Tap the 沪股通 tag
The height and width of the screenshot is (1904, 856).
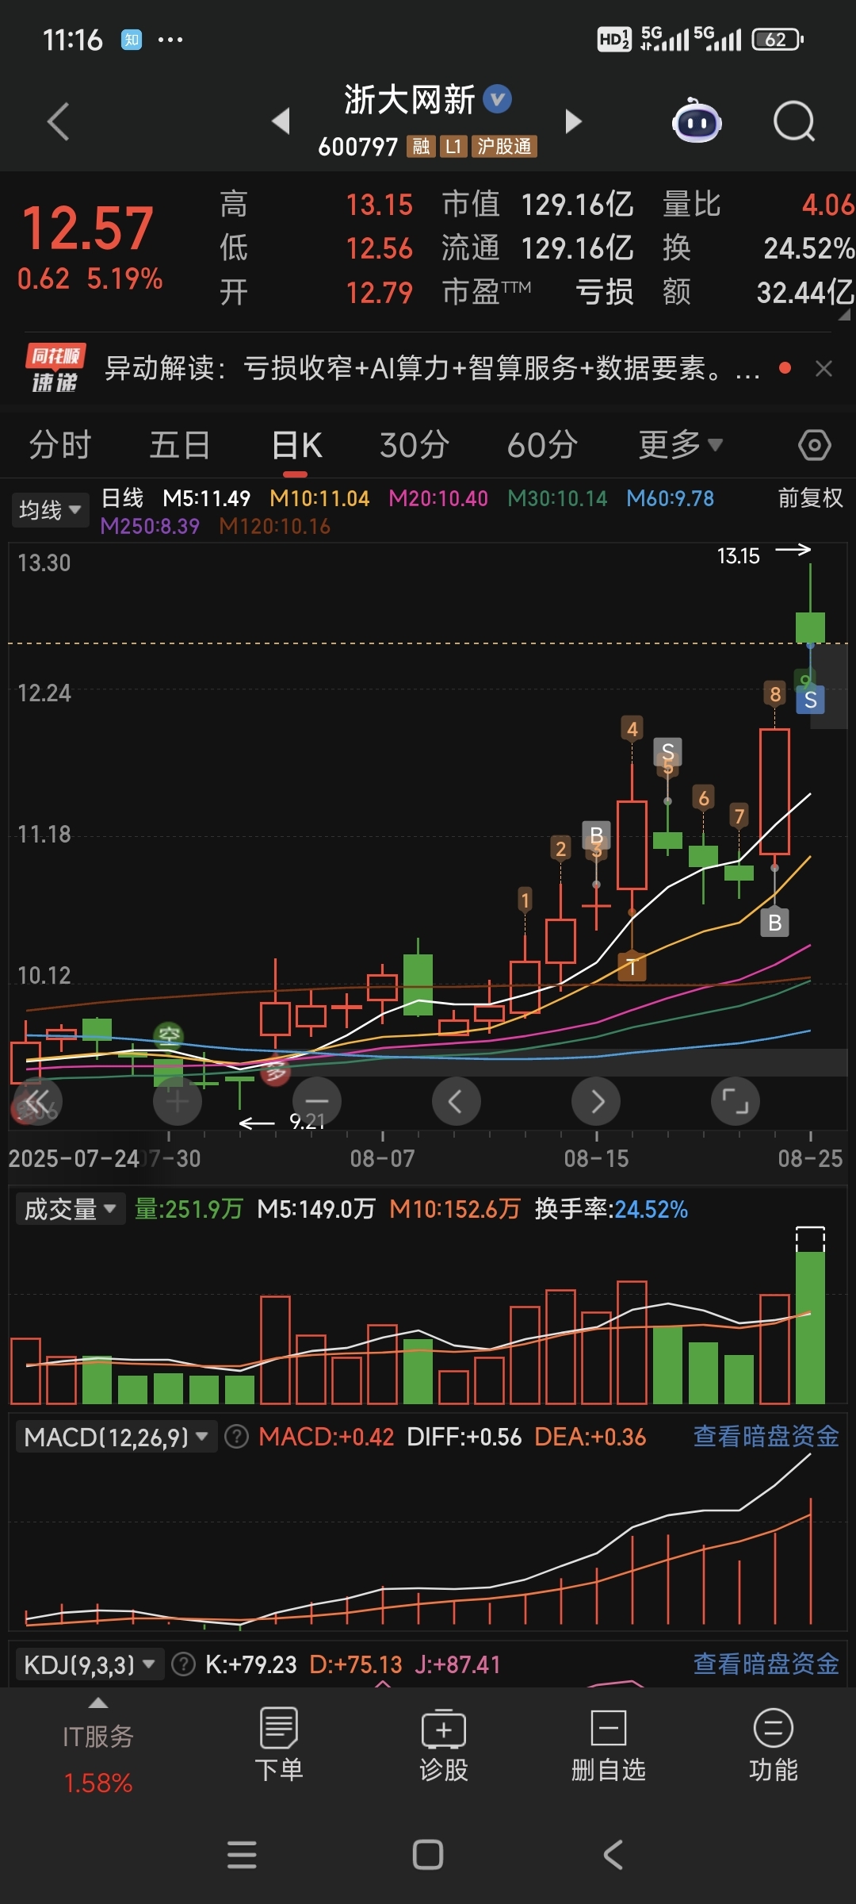coord(504,146)
